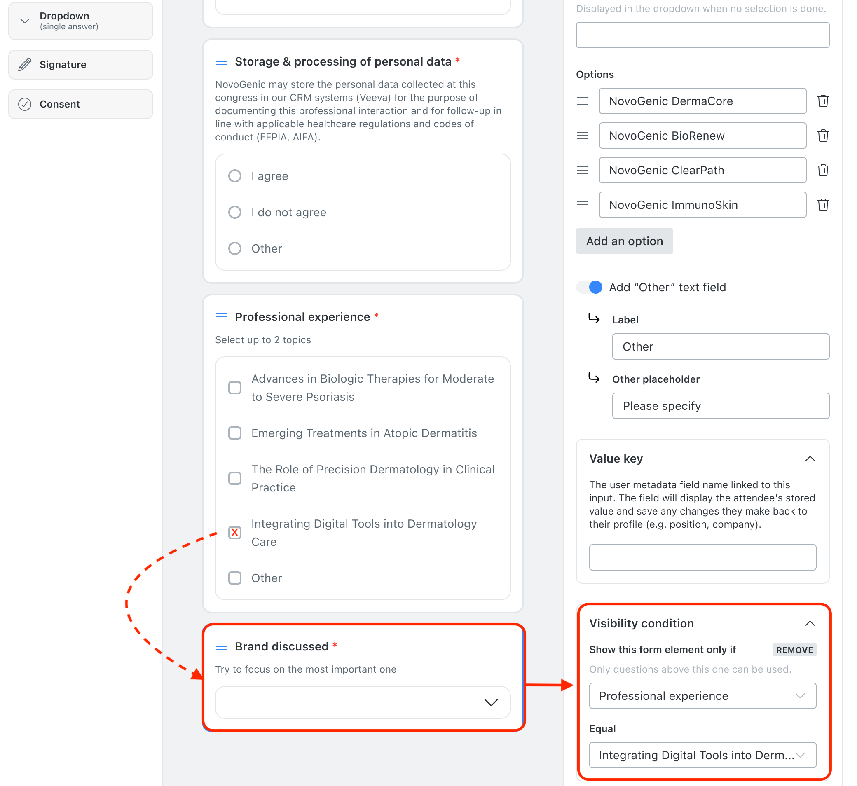Click the Add an option button
Image resolution: width=857 pixels, height=786 pixels.
(624, 241)
